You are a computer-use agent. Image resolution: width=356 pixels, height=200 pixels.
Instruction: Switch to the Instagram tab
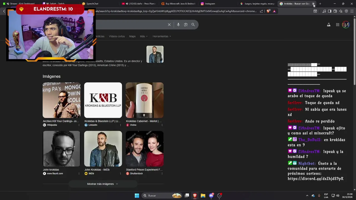tap(217, 4)
